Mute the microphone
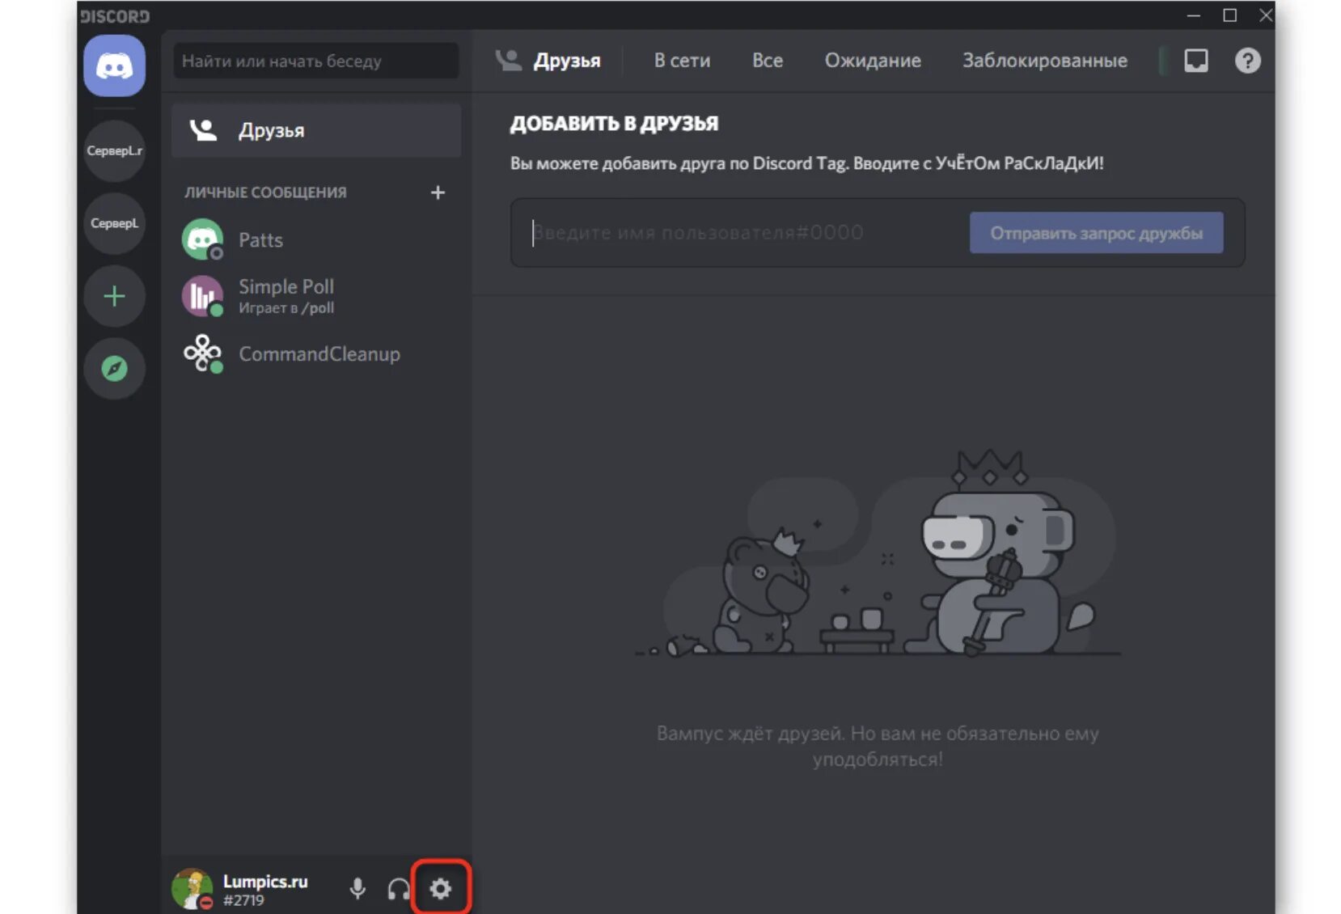This screenshot has height=914, width=1341. coord(357,889)
